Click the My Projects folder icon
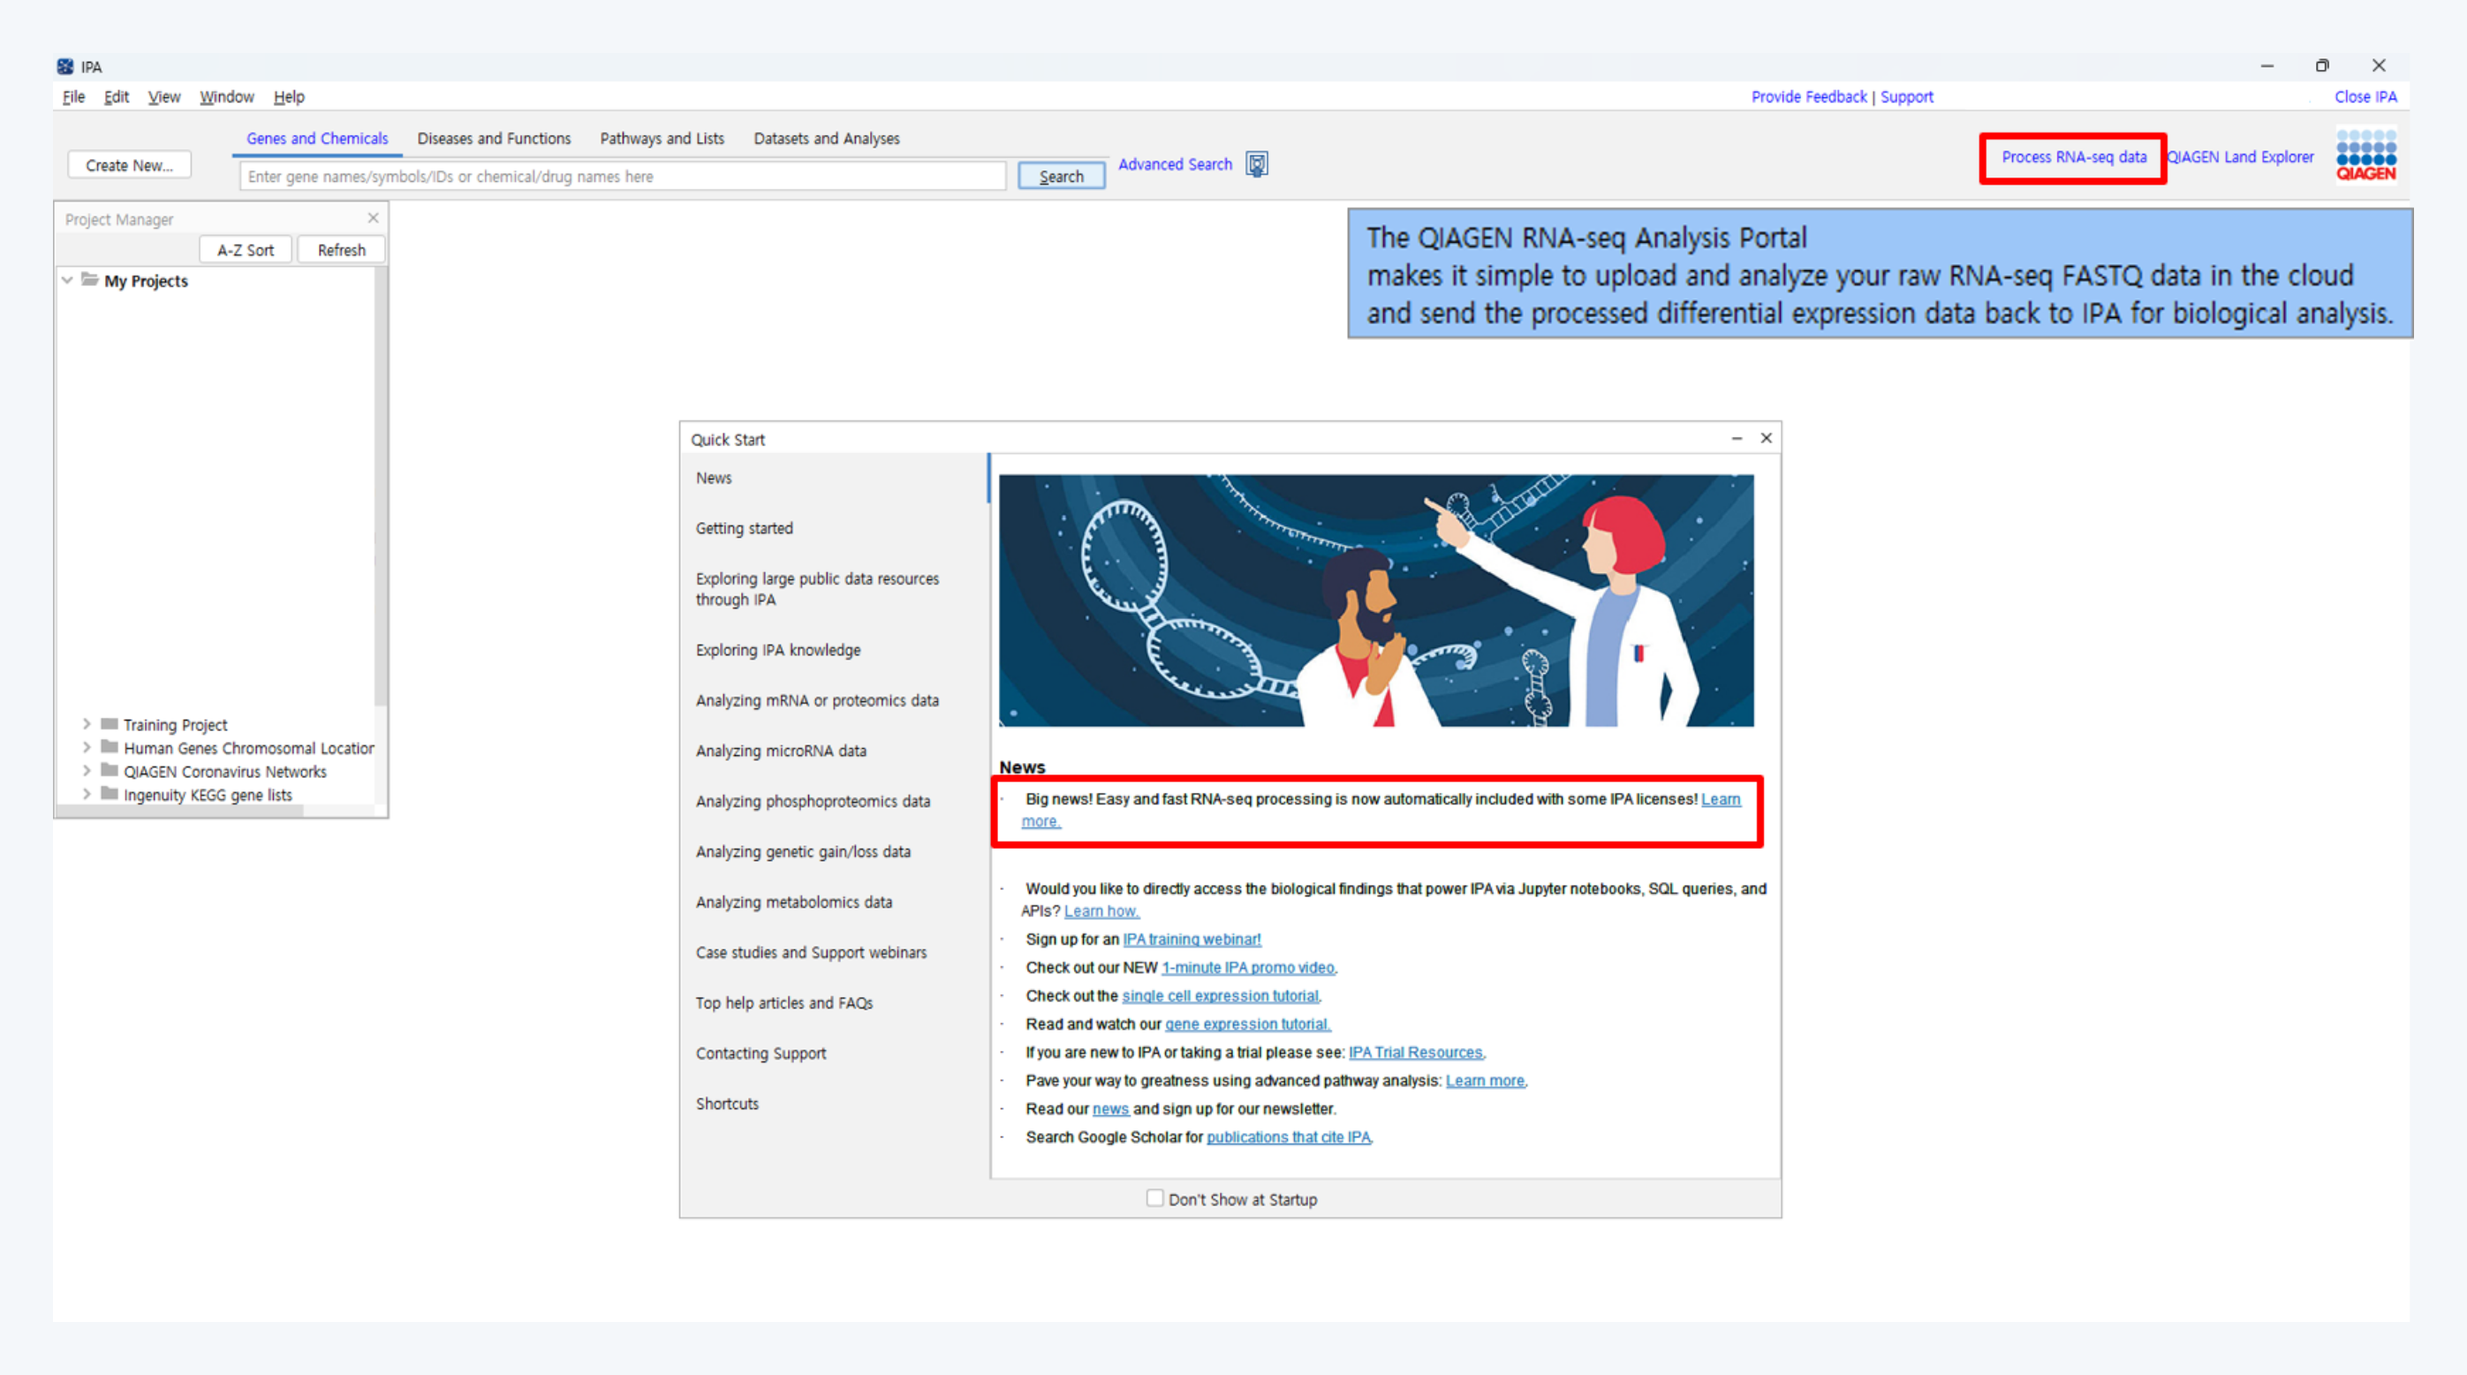 tap(90, 280)
